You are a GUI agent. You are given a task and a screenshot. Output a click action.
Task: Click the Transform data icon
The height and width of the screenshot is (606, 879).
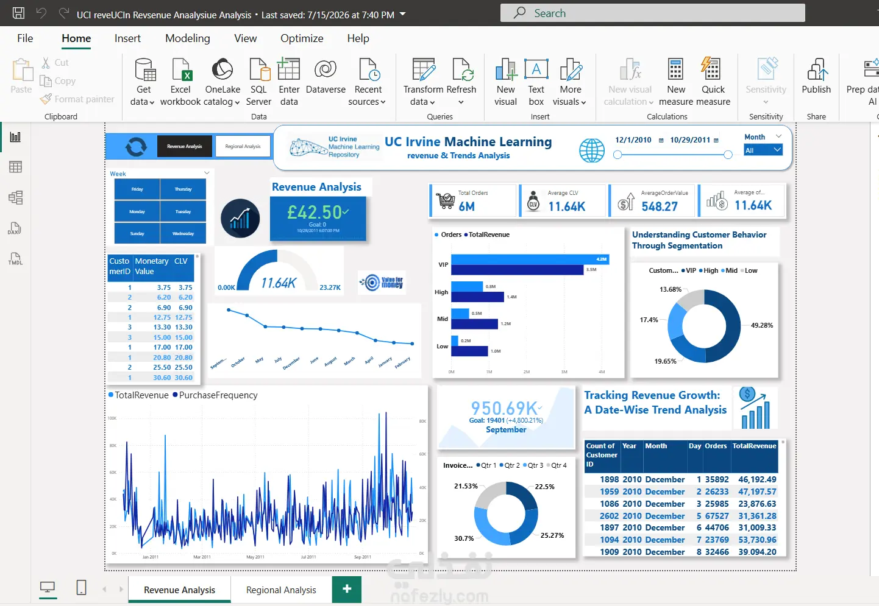(423, 69)
